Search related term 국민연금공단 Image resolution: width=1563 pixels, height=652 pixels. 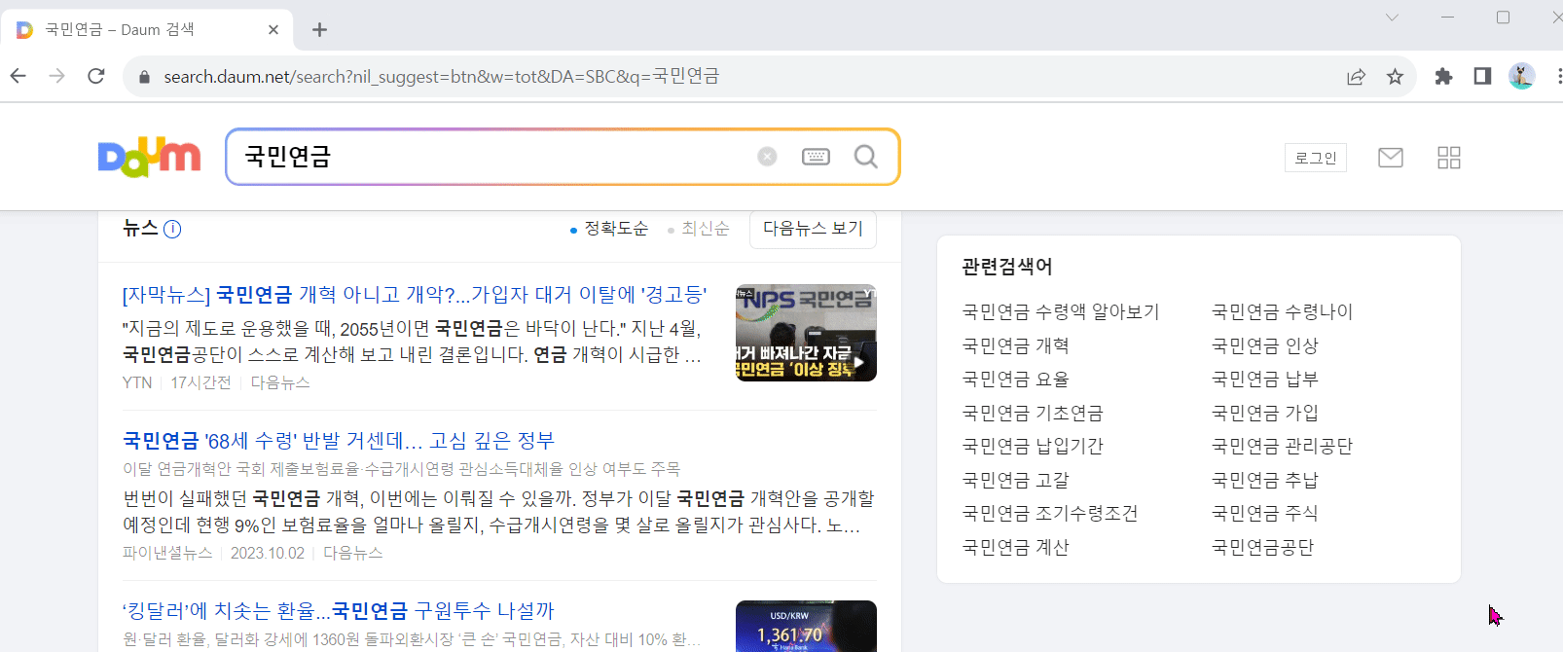1262,548
